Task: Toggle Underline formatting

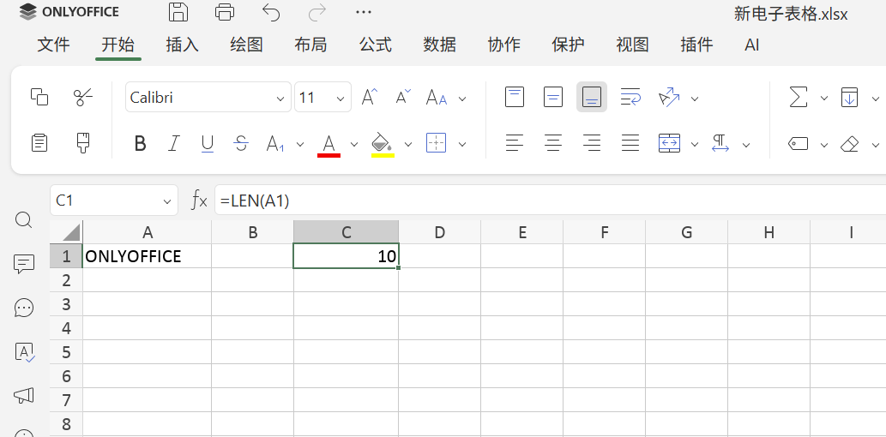Action: (208, 144)
